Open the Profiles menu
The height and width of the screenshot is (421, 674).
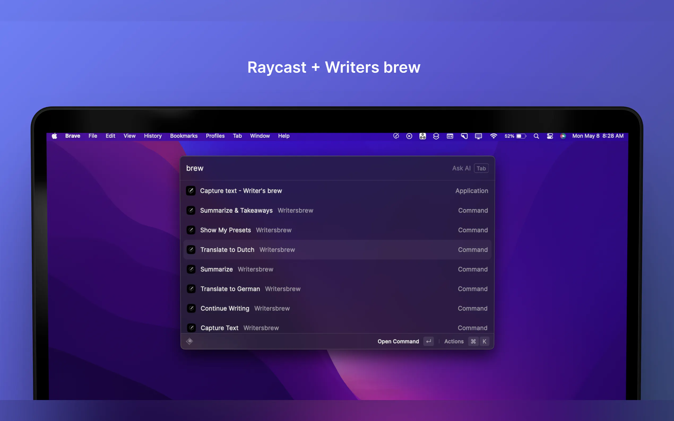click(215, 136)
